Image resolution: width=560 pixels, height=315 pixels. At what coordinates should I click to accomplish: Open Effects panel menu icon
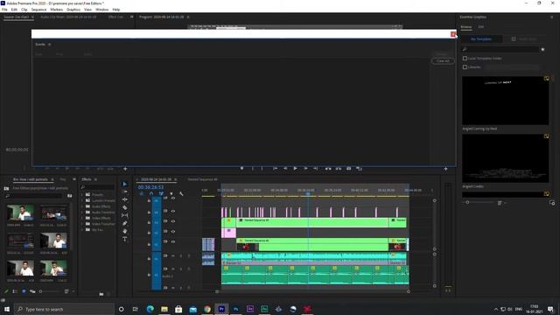tap(95, 179)
